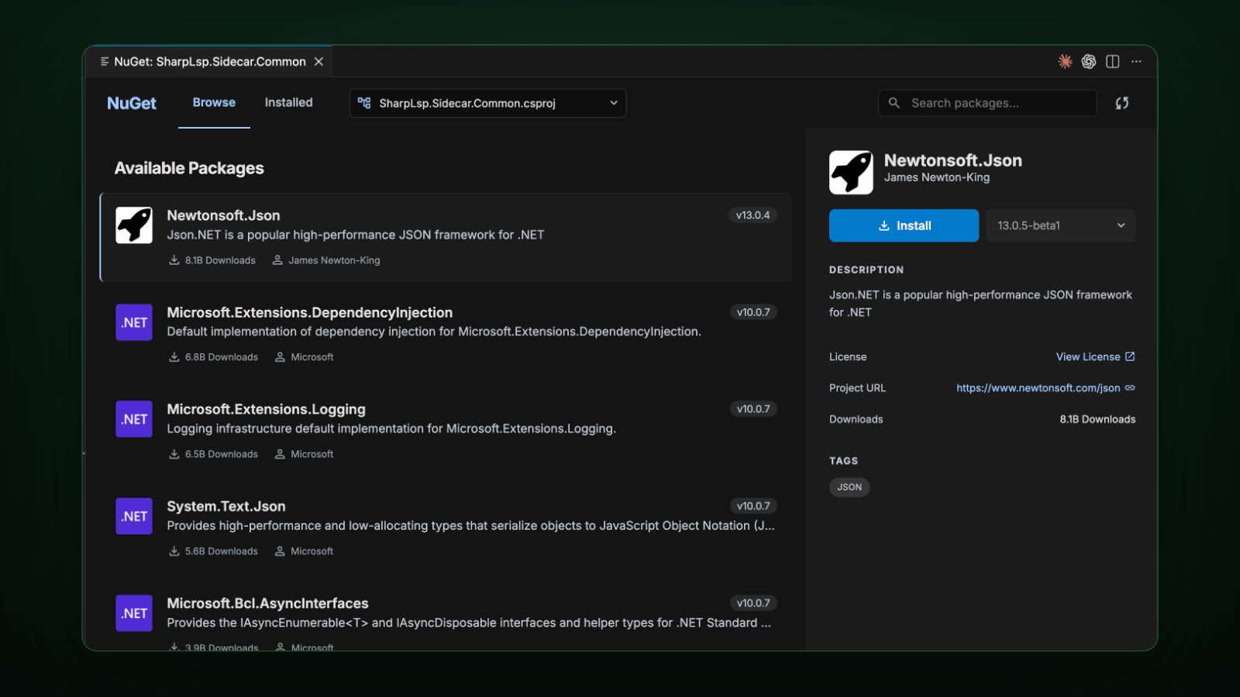Click the DependencyInjection .NET package icon
The image size is (1240, 697).
(x=134, y=322)
